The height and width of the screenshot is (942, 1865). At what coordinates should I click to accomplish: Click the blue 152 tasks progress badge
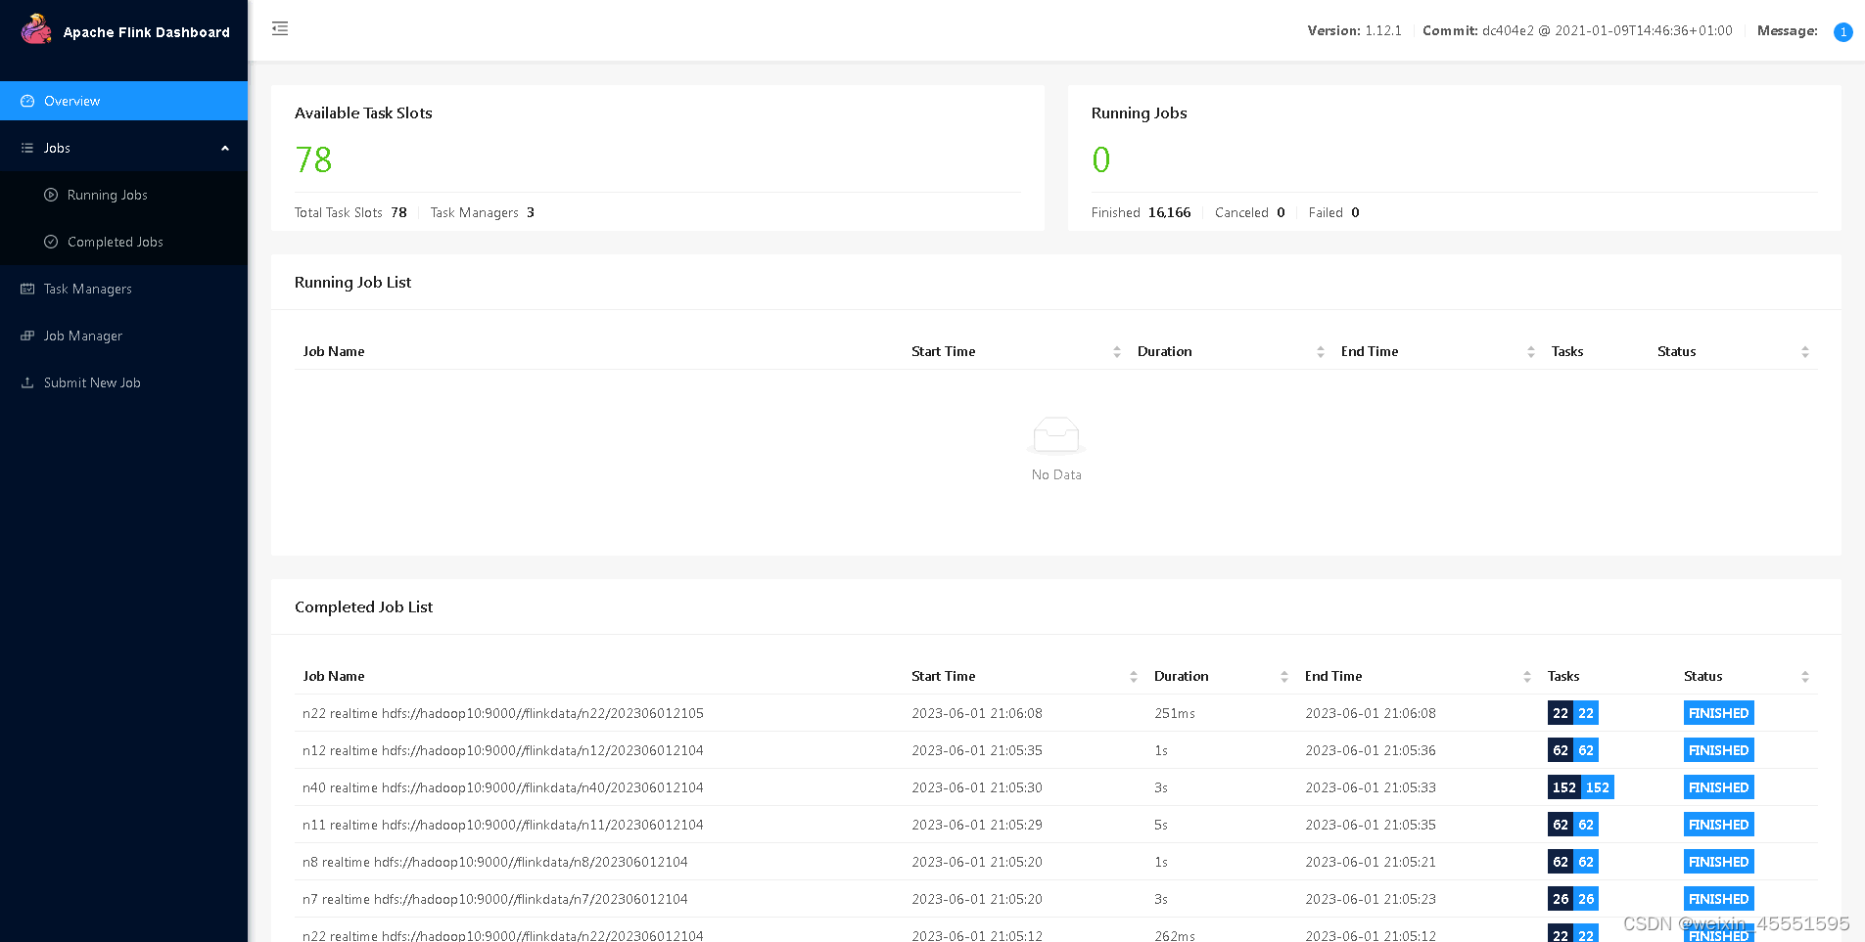(1598, 787)
